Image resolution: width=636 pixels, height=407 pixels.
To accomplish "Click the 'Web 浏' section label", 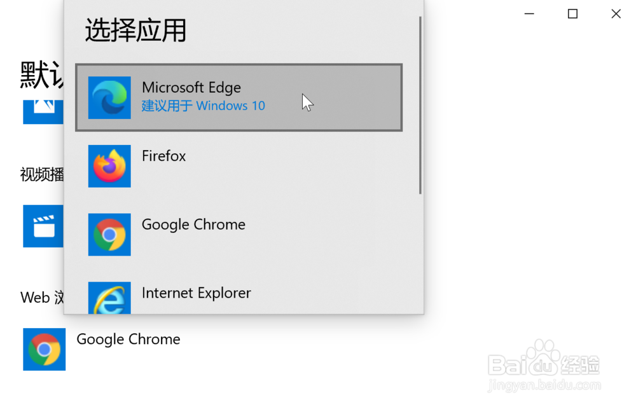I will point(42,298).
